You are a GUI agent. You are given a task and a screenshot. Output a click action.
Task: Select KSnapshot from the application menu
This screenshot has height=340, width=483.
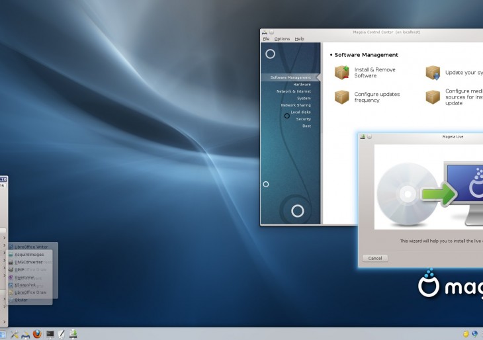[x=24, y=285]
